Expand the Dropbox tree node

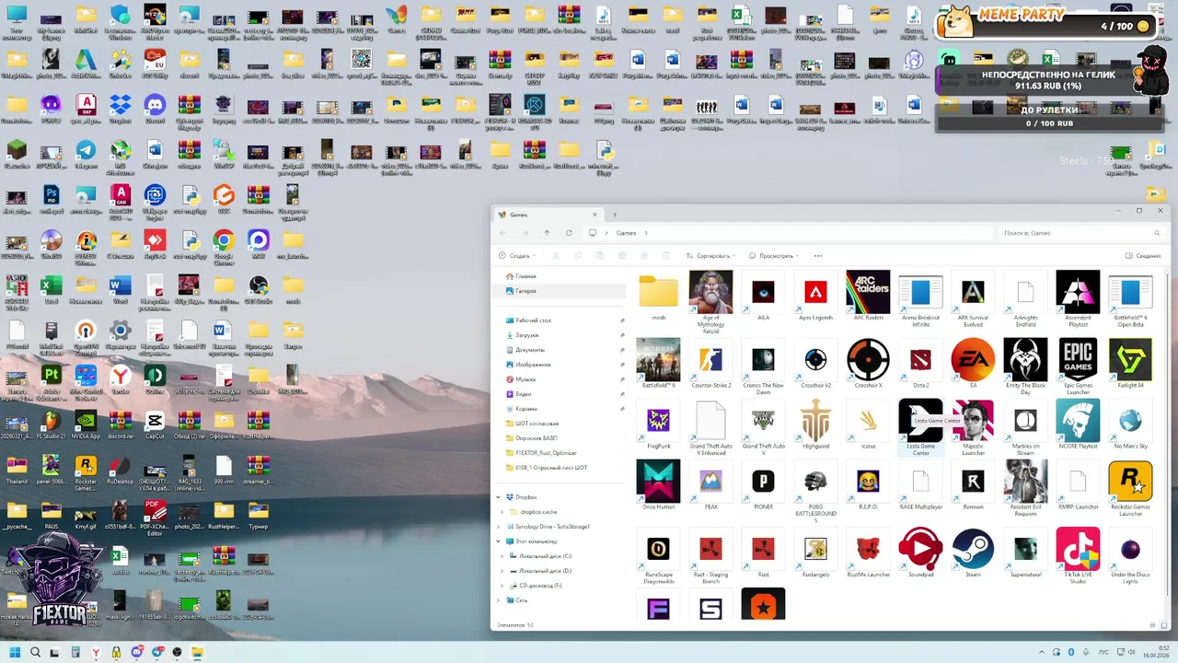tap(499, 497)
